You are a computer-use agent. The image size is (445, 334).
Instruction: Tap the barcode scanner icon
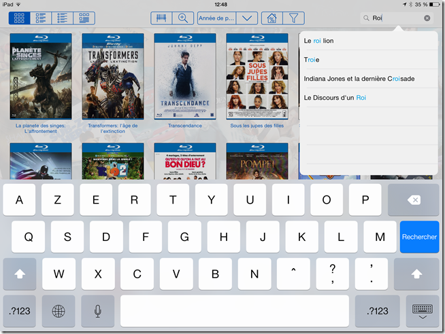pyautogui.click(x=161, y=18)
